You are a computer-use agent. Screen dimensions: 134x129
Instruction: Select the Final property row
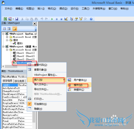(17, 121)
